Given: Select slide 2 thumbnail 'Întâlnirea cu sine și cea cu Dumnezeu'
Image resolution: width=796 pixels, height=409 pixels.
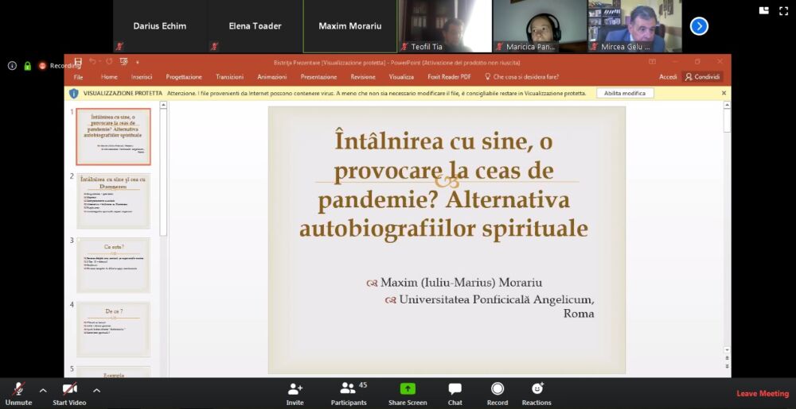Looking at the screenshot, I should click(x=113, y=201).
